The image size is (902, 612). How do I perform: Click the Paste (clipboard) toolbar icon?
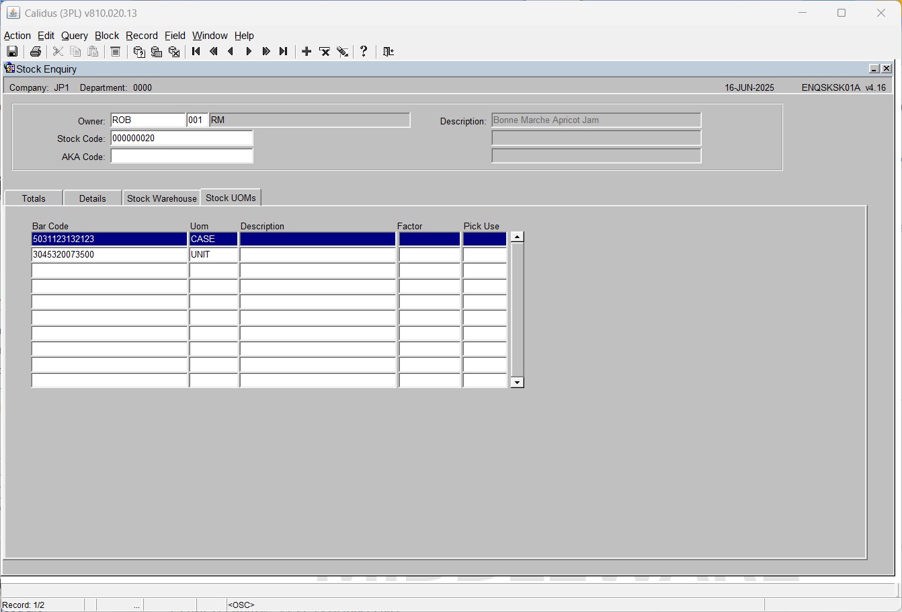pyautogui.click(x=93, y=52)
